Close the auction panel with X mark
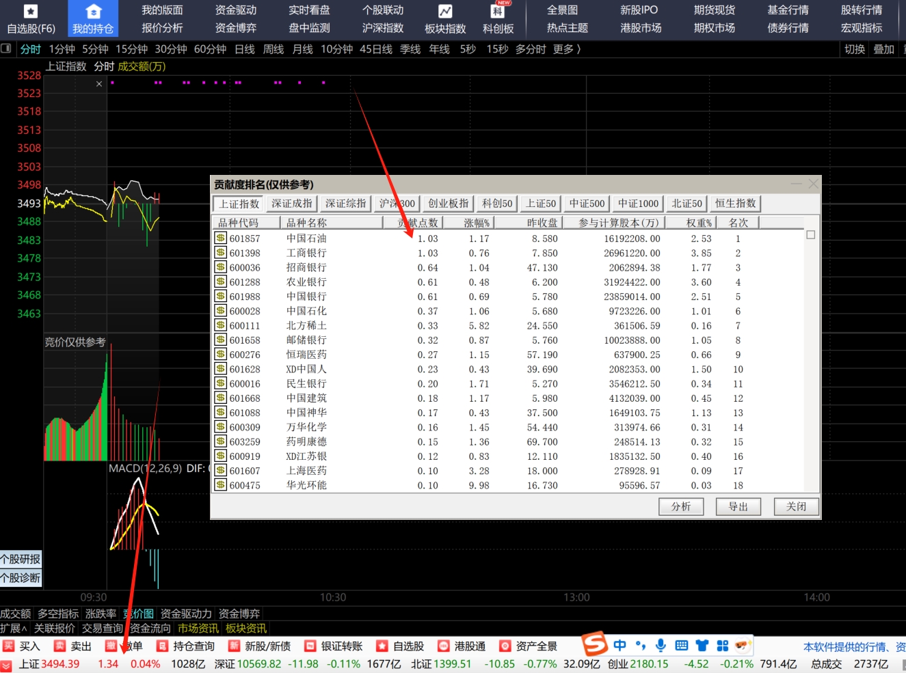This screenshot has width=906, height=673. tap(99, 83)
